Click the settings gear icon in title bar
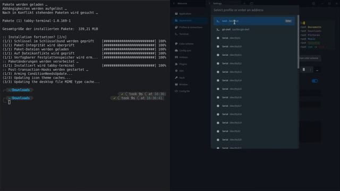Image resolution: width=340 pixels, height=191 pixels. pos(313,4)
